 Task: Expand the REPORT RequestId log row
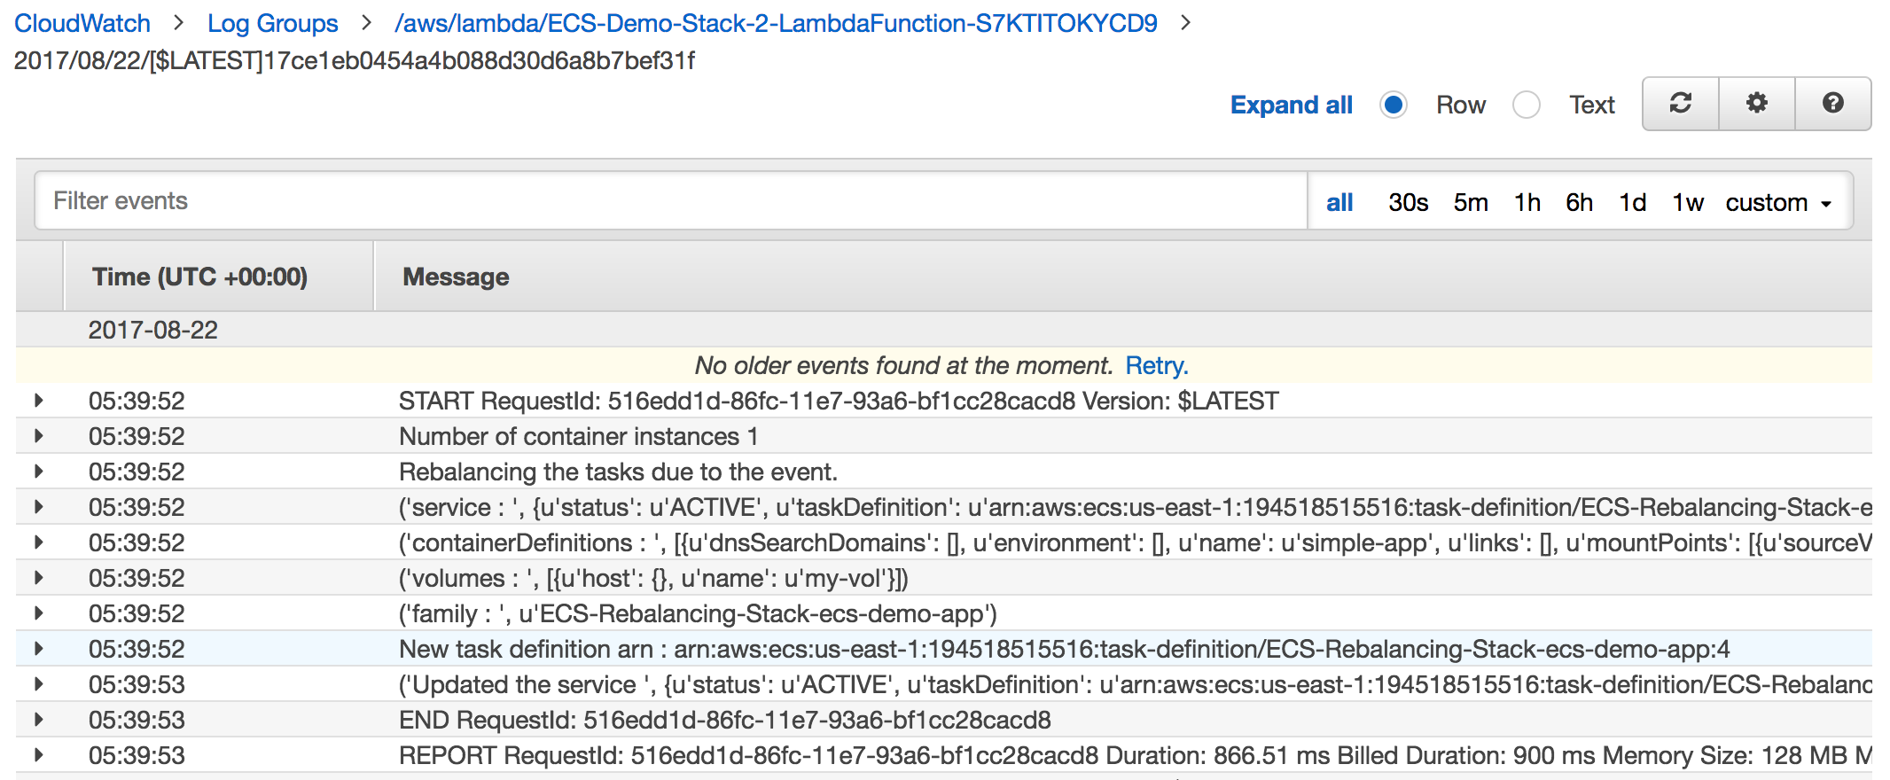coord(38,755)
